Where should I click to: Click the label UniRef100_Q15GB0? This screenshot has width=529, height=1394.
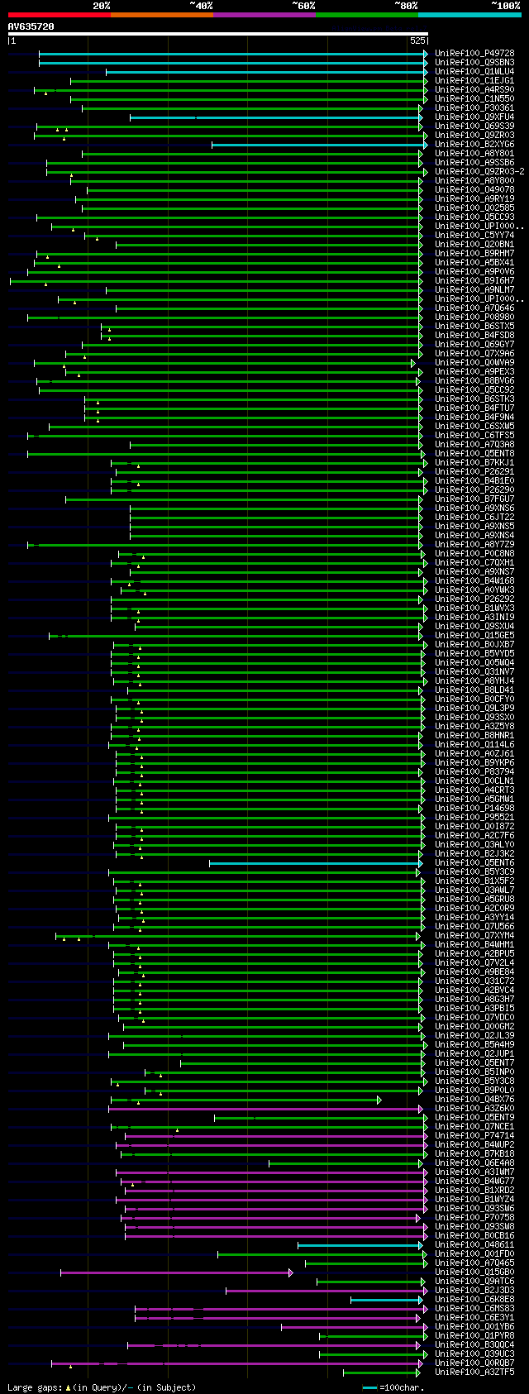click(x=474, y=1272)
